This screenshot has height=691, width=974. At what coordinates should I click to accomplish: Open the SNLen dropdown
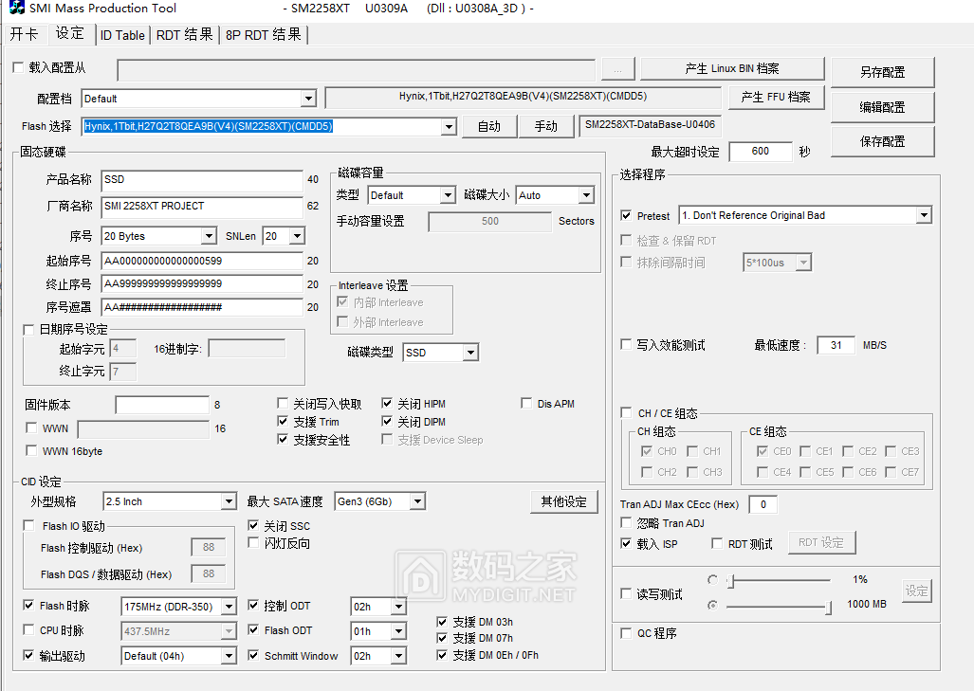297,237
